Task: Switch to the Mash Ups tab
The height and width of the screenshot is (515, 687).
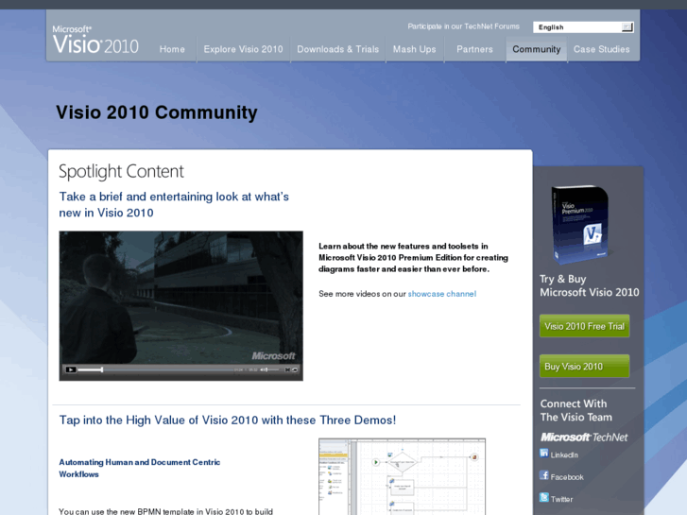Action: 415,49
